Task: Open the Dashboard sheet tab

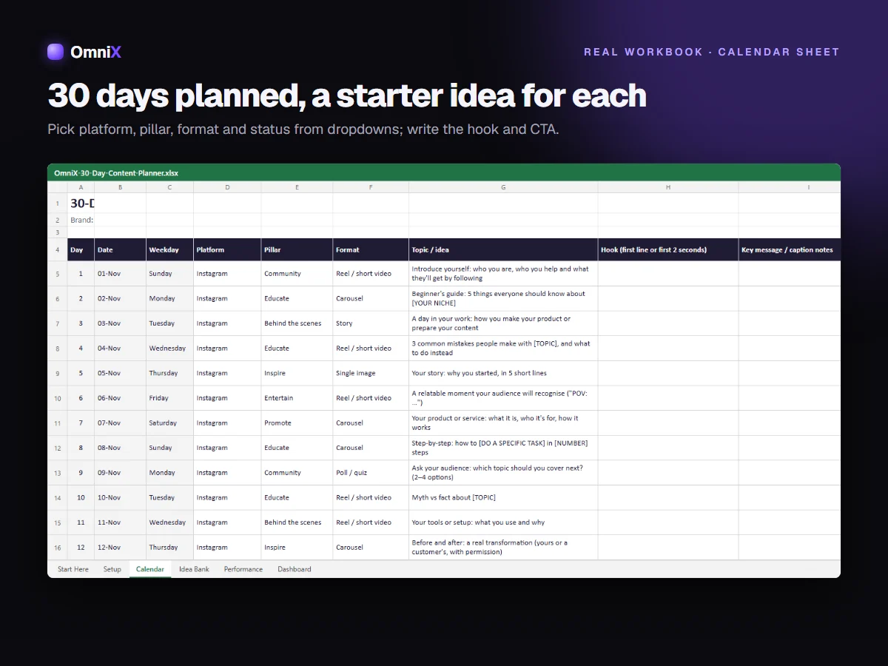Action: [295, 569]
